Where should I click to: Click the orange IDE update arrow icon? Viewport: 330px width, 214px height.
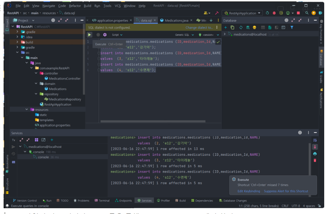pos(314,13)
